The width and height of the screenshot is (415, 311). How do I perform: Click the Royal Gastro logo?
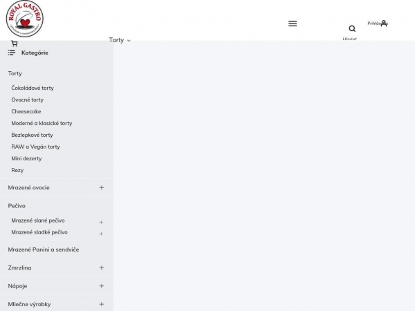pyautogui.click(x=25, y=19)
